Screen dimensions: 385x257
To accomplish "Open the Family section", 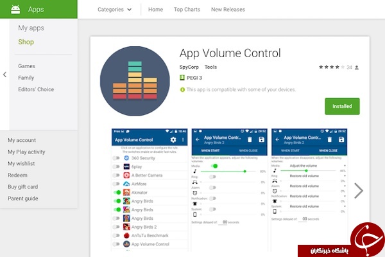I will tap(26, 78).
